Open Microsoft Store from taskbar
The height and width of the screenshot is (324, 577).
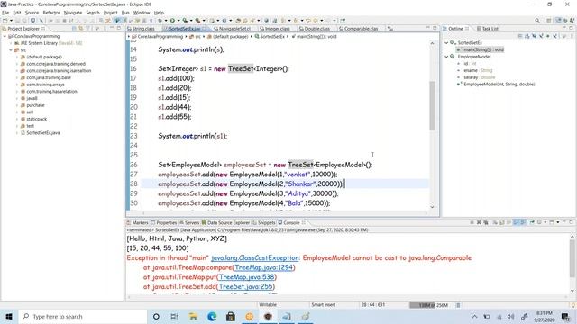tap(231, 316)
